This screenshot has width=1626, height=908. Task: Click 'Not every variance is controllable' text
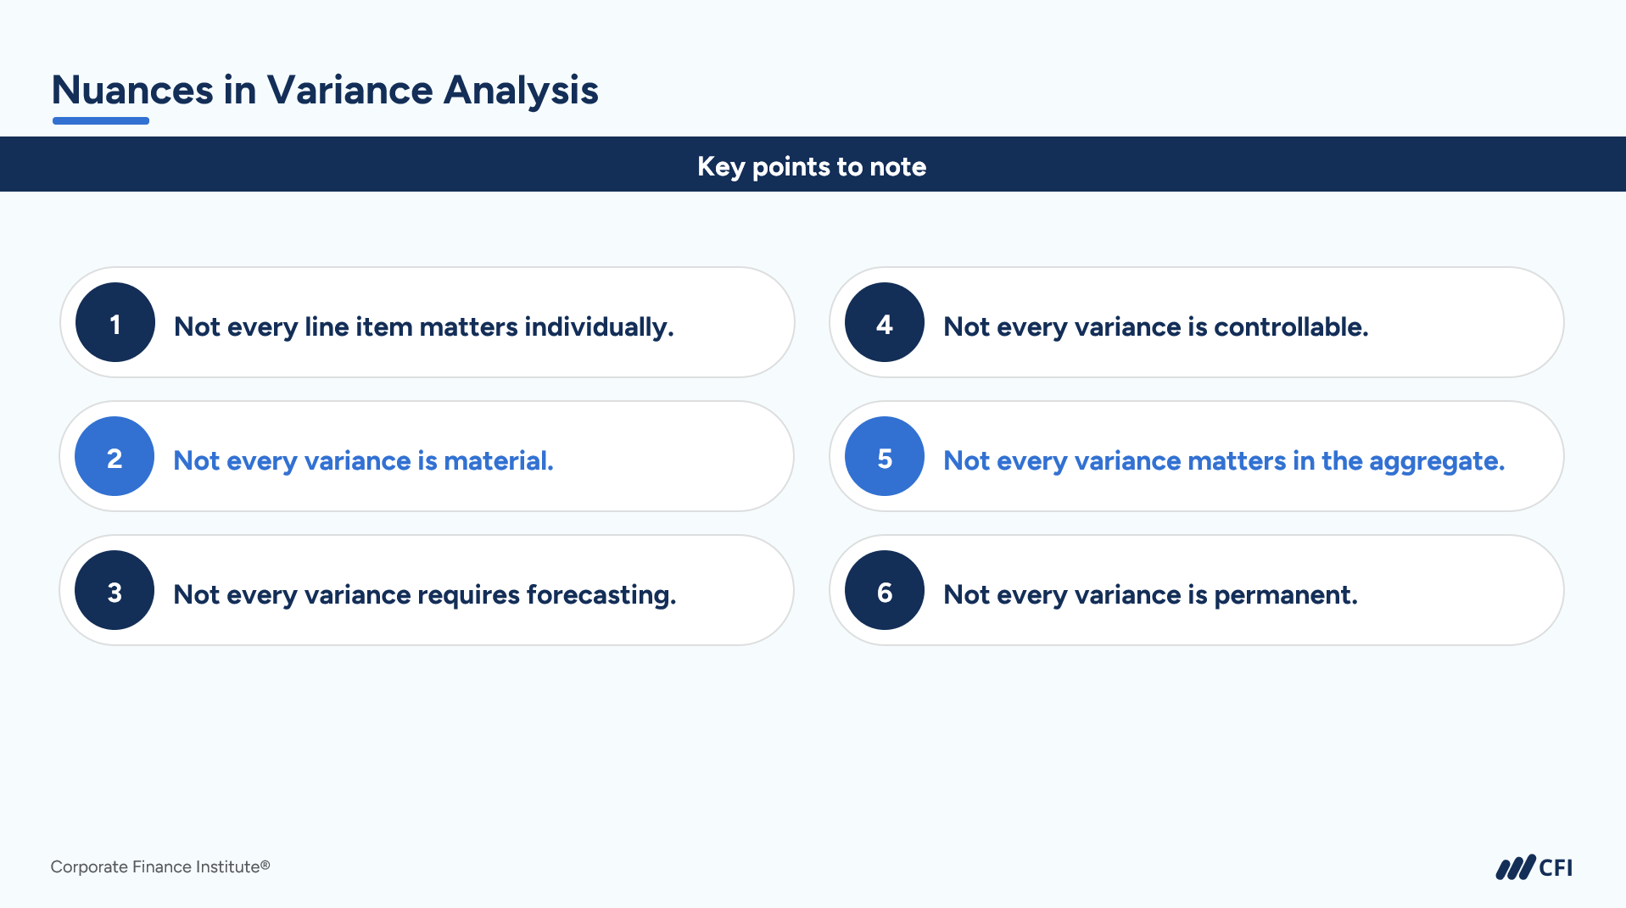point(1155,326)
